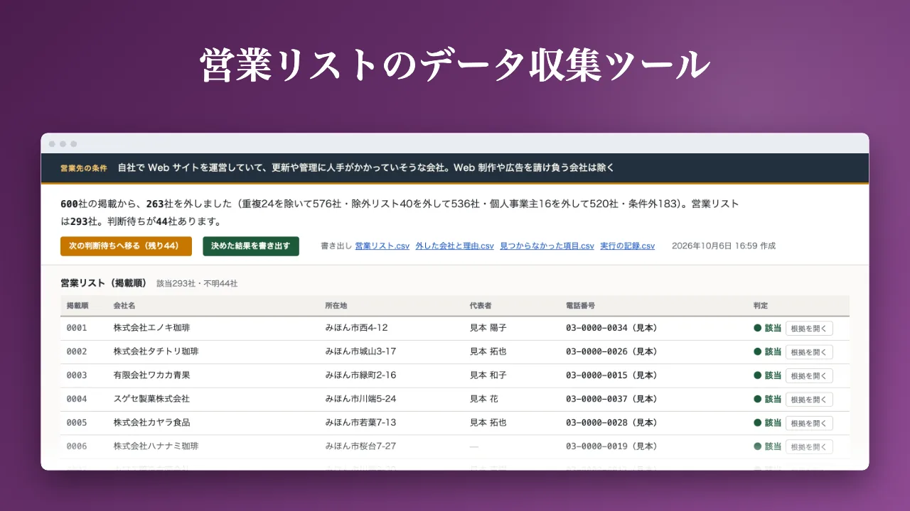Screen dimensions: 910x511
Task: Click address みほん市緑町2-16
Action: pyautogui.click(x=360, y=375)
